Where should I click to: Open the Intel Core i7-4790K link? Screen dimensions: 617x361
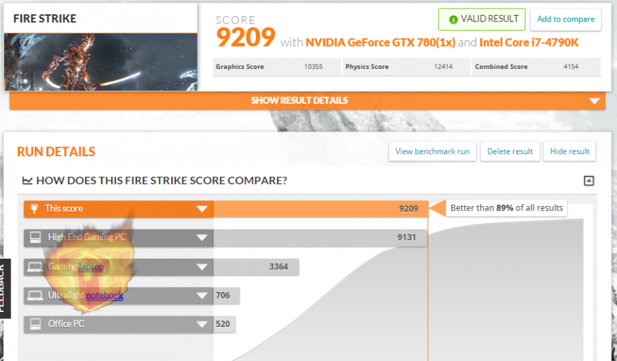(529, 43)
